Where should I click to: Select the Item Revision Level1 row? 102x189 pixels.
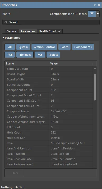[x=49, y=164]
